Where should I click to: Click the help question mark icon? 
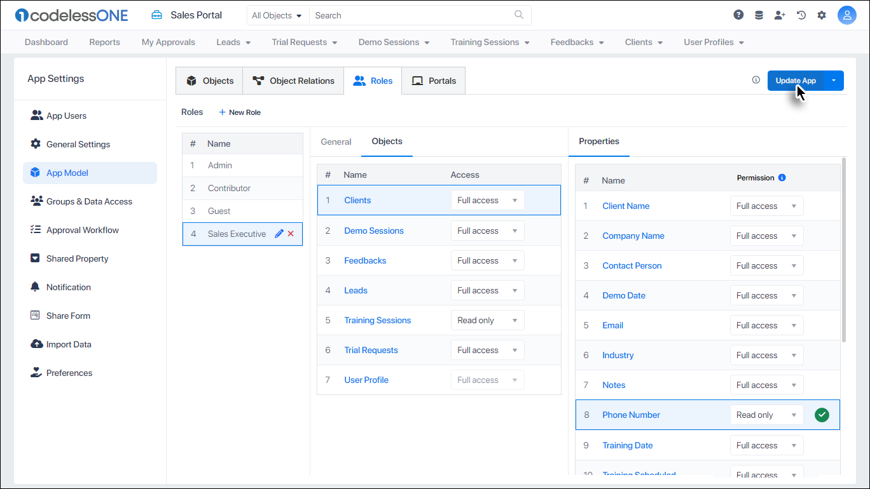[738, 15]
